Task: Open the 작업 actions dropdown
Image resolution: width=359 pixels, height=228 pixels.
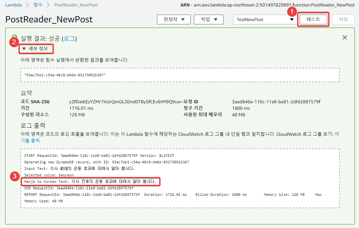Action: (209, 19)
